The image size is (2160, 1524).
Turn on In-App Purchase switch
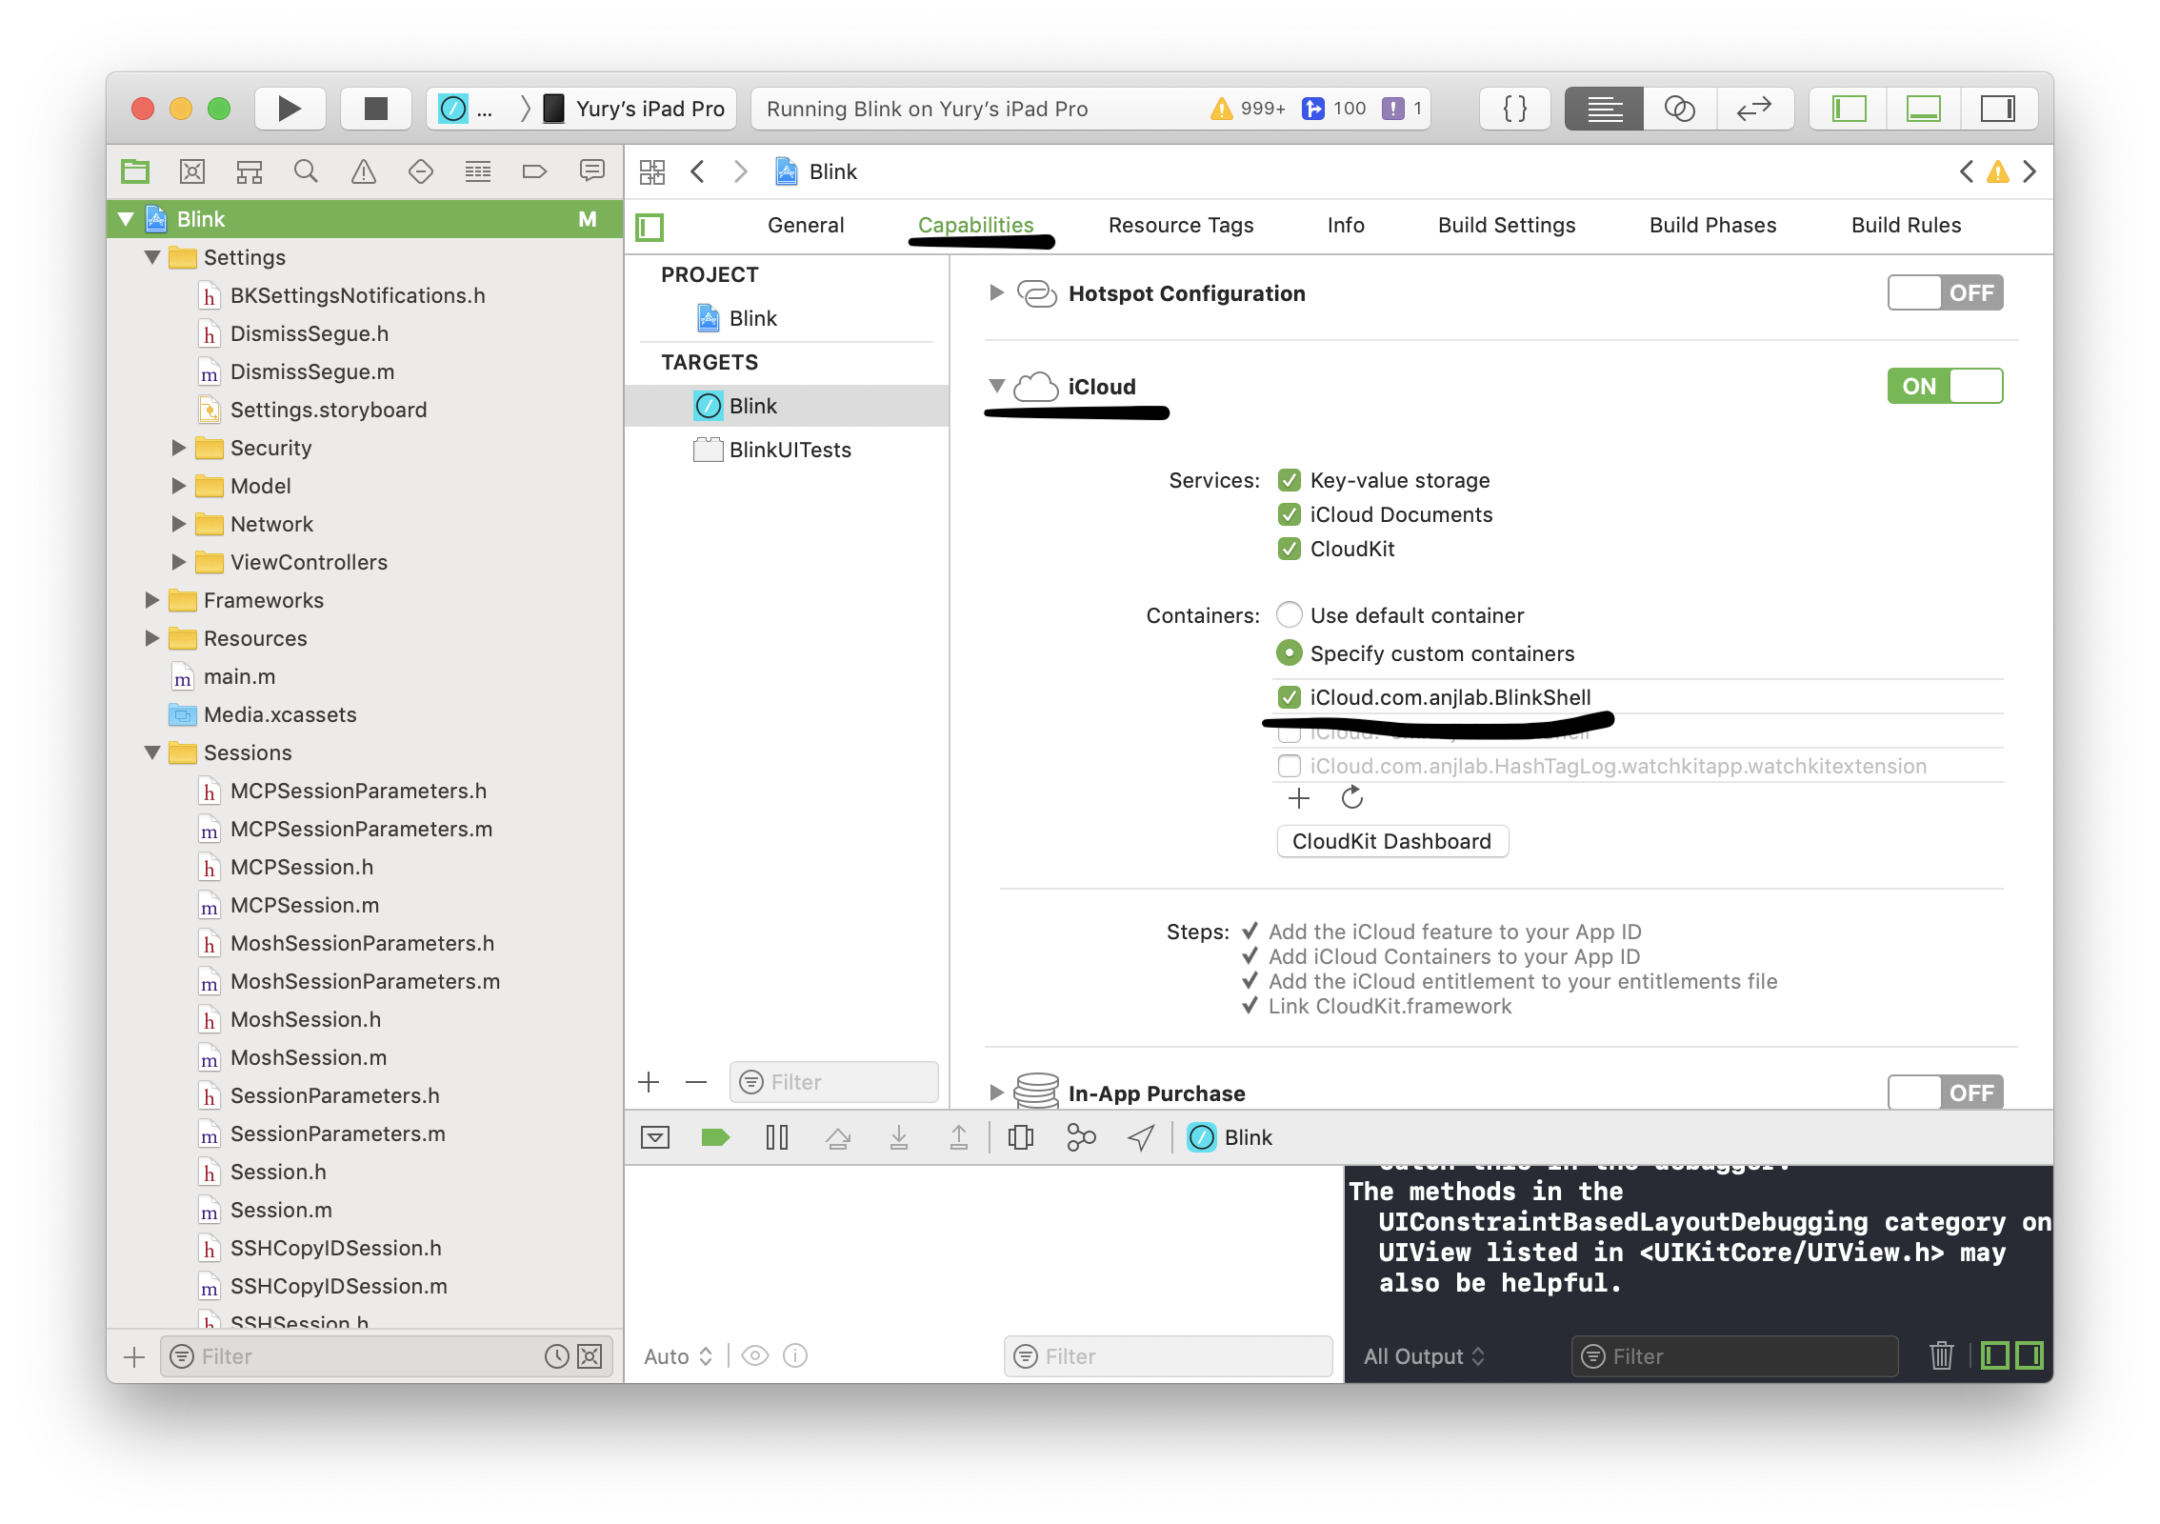pos(1945,1093)
